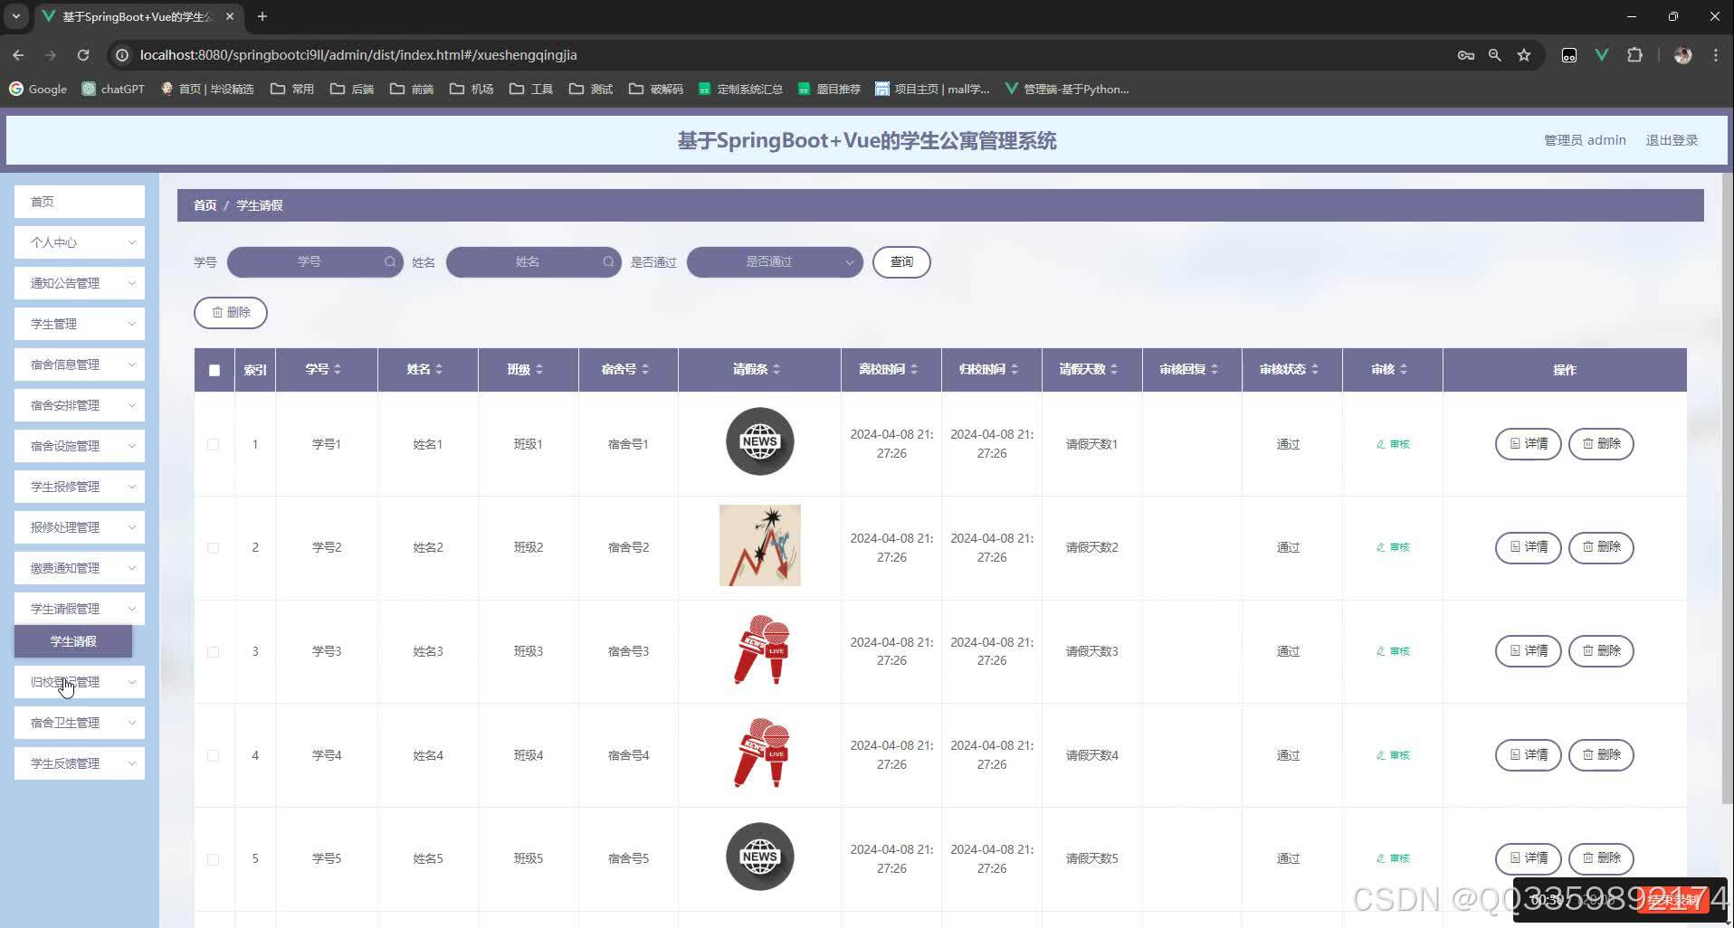The width and height of the screenshot is (1734, 928).
Task: Open 学生反馈管理 sidebar menu
Action: [x=80, y=763]
